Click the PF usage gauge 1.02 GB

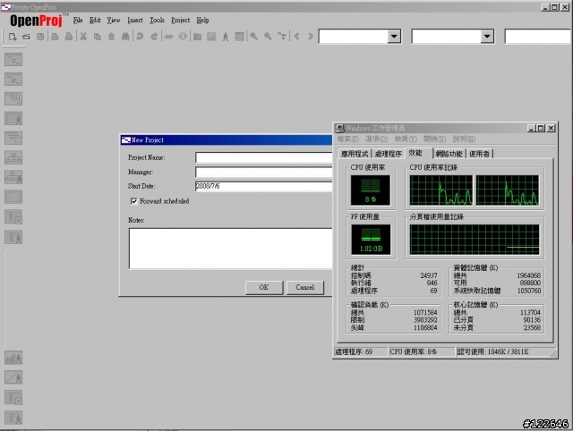tap(371, 240)
